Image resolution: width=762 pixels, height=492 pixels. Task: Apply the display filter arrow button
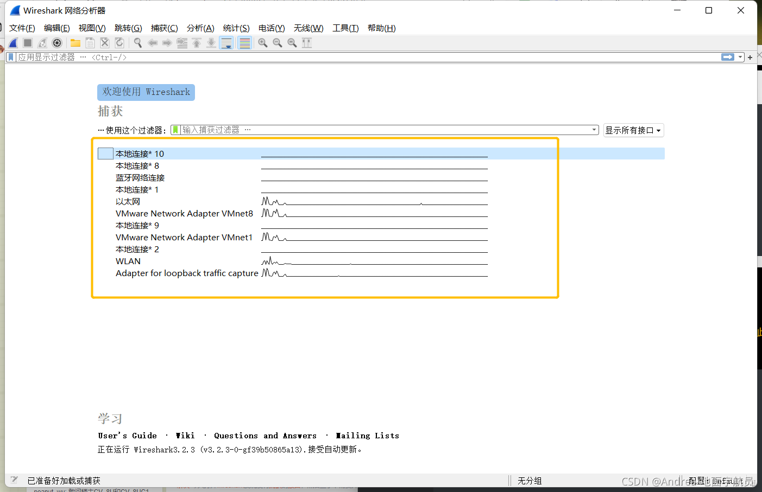click(728, 57)
